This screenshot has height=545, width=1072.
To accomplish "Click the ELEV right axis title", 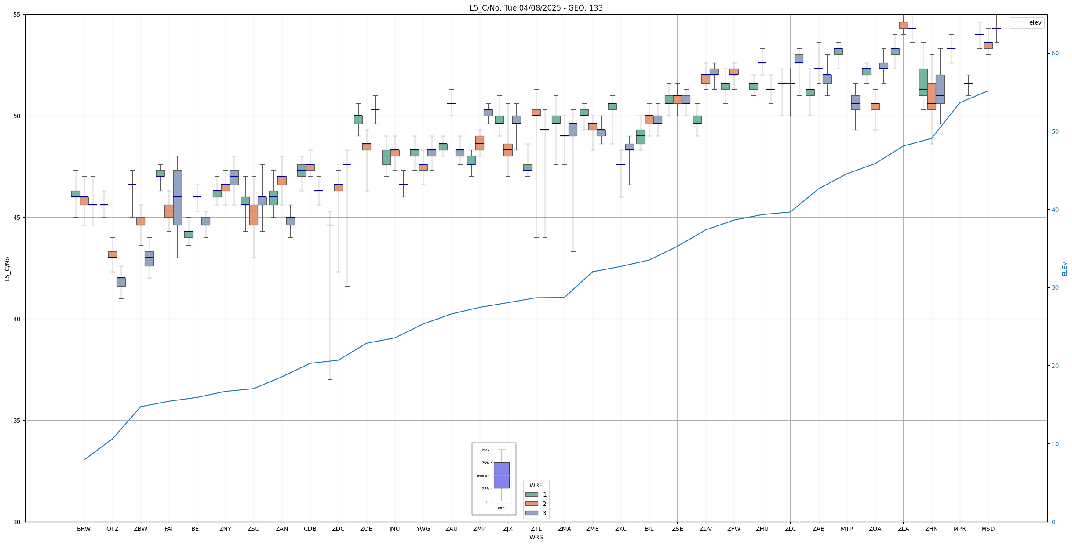I will pyautogui.click(x=1065, y=269).
